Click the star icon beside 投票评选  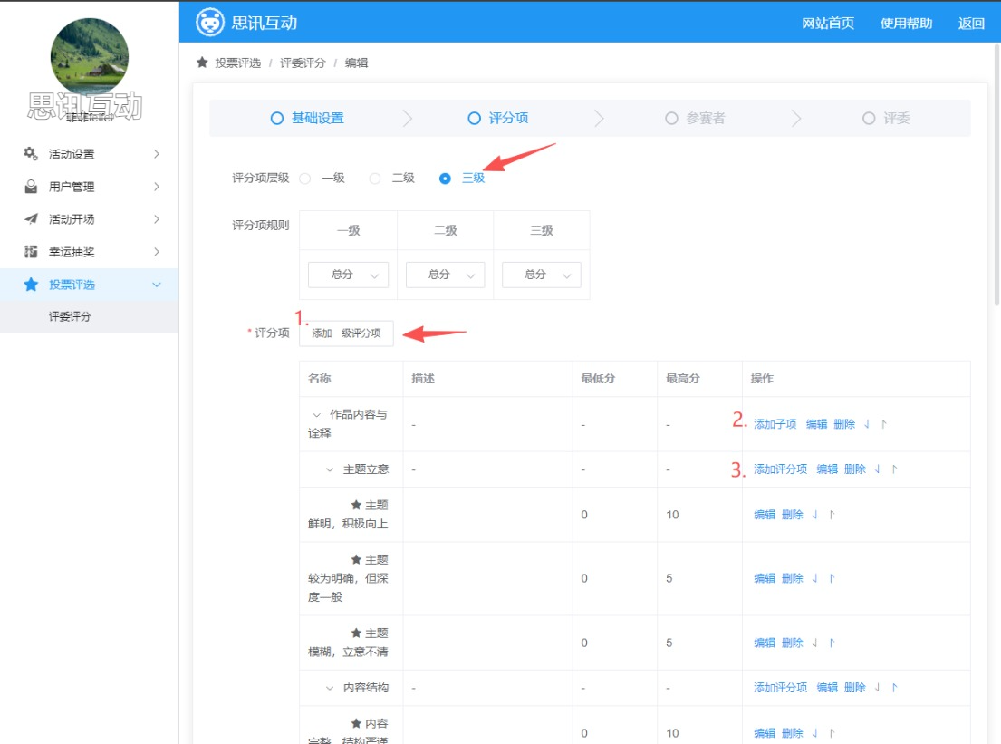click(31, 285)
